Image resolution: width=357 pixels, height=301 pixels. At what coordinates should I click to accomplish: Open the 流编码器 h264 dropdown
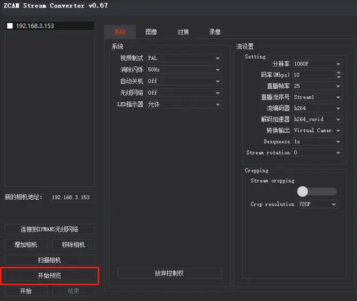click(x=317, y=108)
